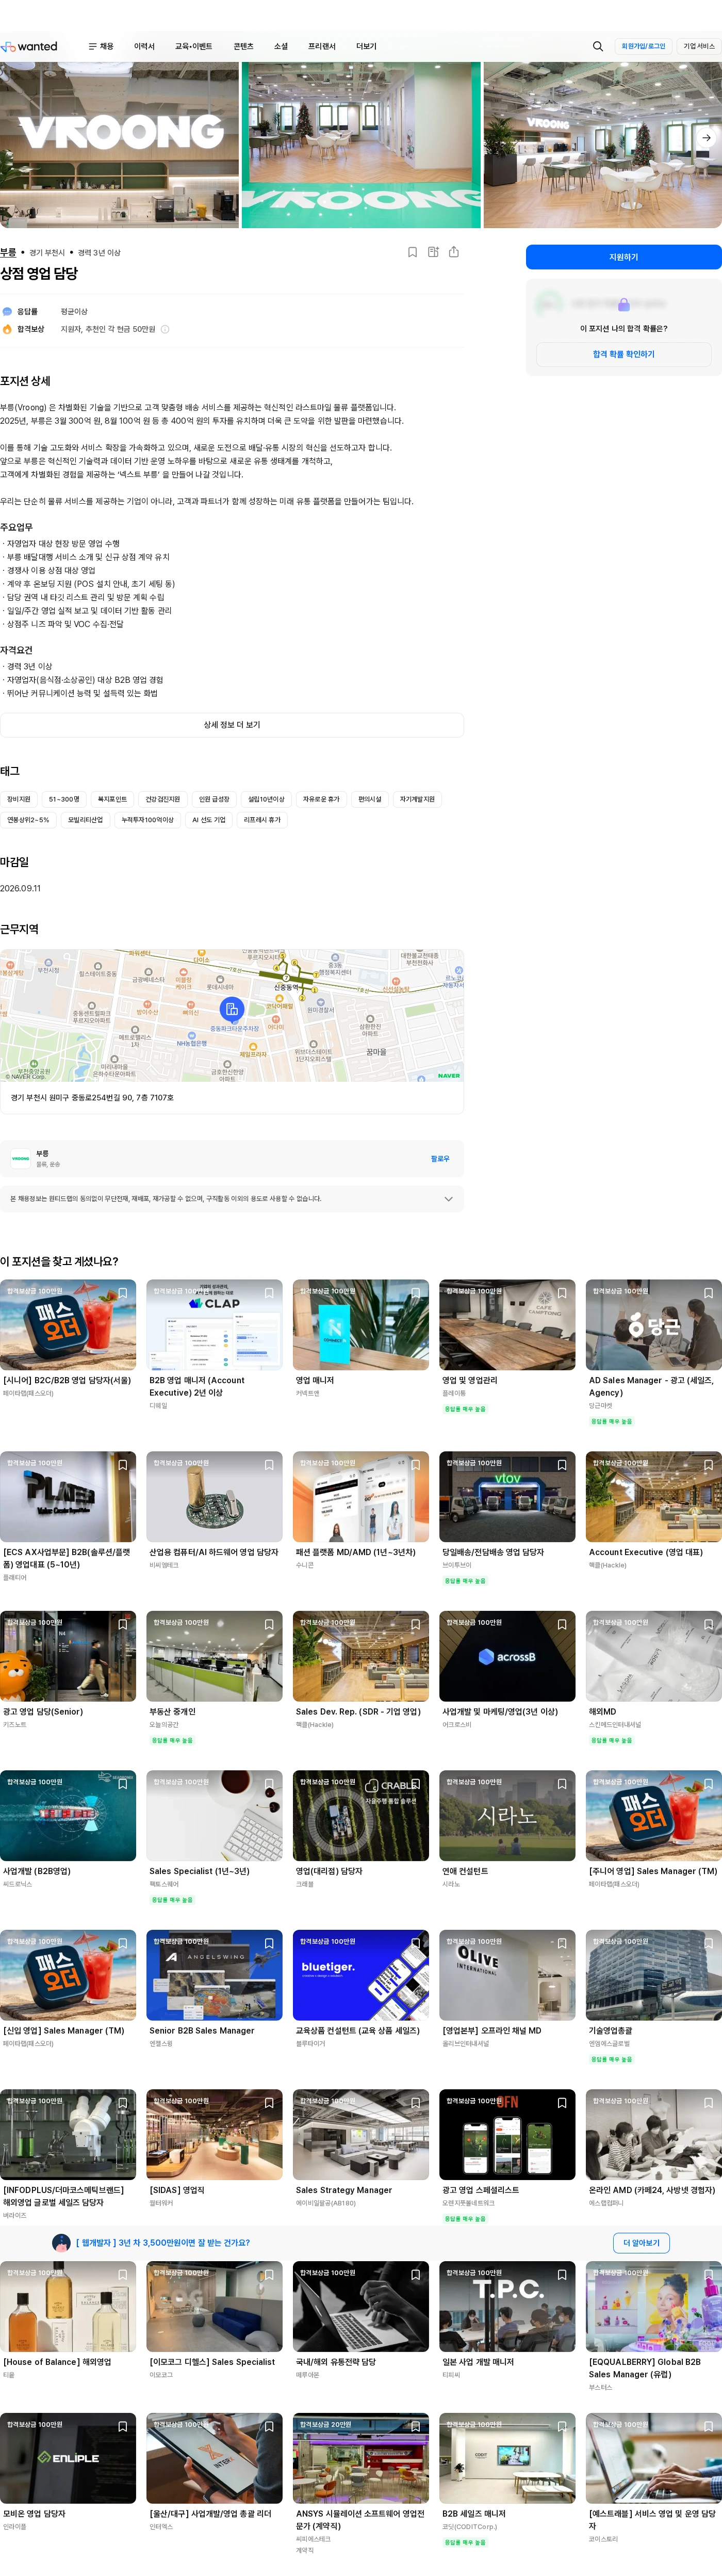Bookmark the 모비온 영업 담당자 card
The image size is (722, 2576).
[x=123, y=2427]
